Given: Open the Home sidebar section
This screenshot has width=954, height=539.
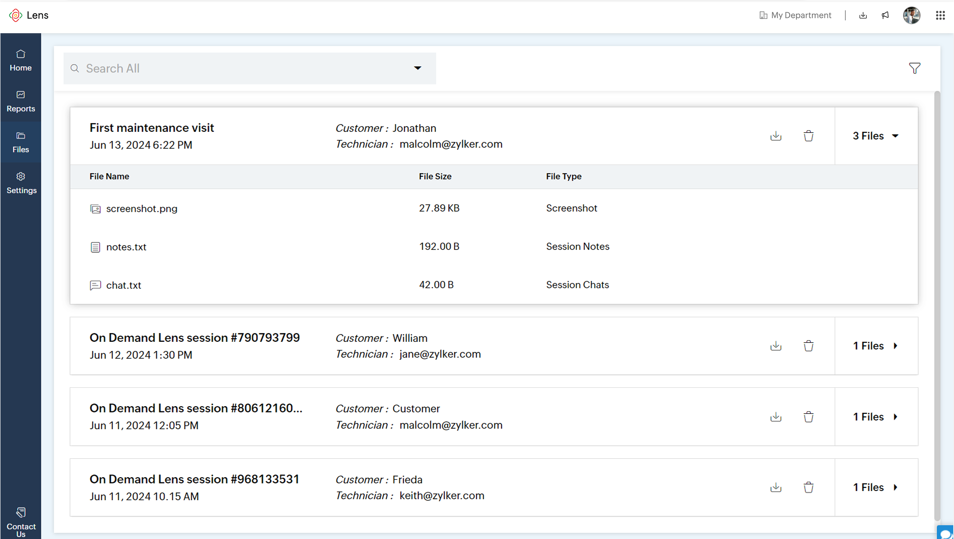Looking at the screenshot, I should point(20,60).
